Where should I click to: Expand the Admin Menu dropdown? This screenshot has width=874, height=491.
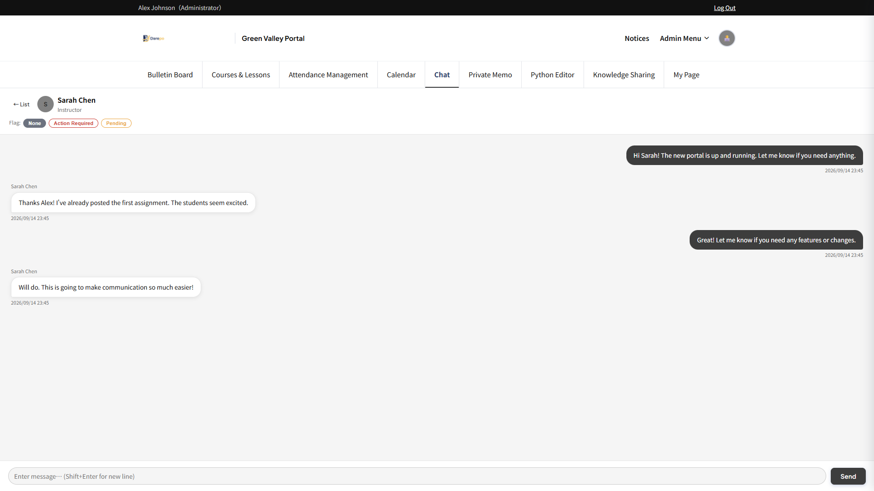point(684,38)
